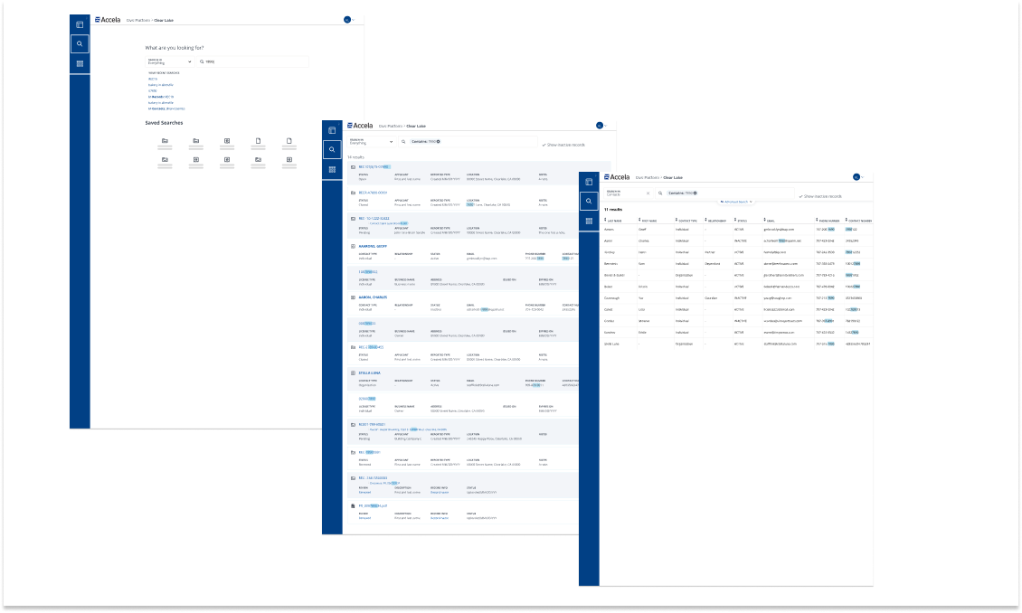
Task: Open the grid apps icon in the leftmost sidebar
Action: click(x=80, y=64)
